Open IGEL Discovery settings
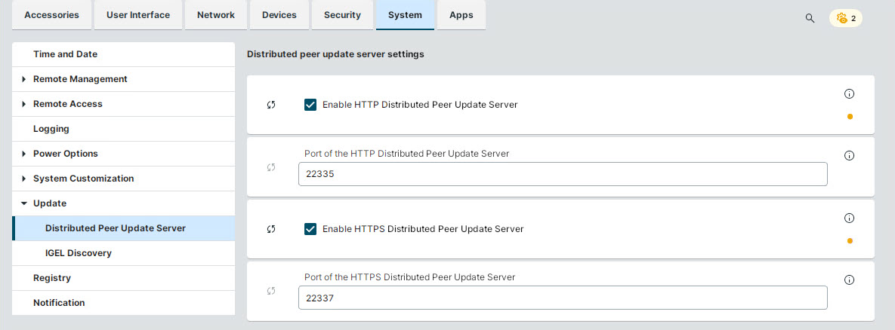 click(x=123, y=253)
